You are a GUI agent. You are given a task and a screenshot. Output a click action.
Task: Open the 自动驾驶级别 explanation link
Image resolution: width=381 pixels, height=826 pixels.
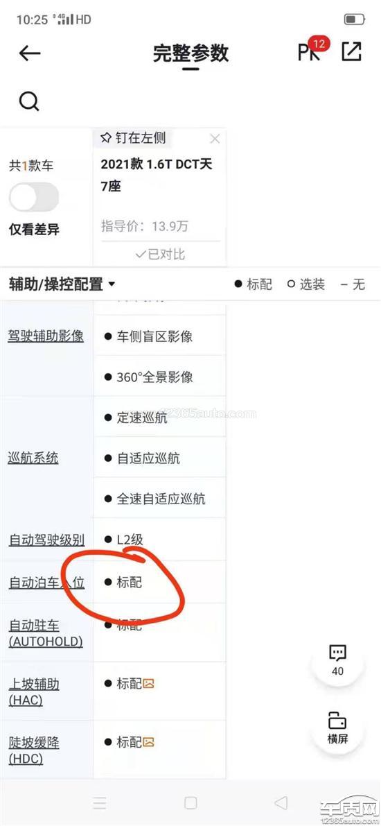[47, 540]
